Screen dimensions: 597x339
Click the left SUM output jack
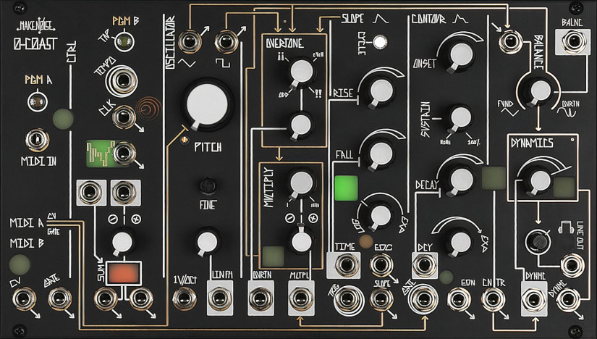pos(106,299)
